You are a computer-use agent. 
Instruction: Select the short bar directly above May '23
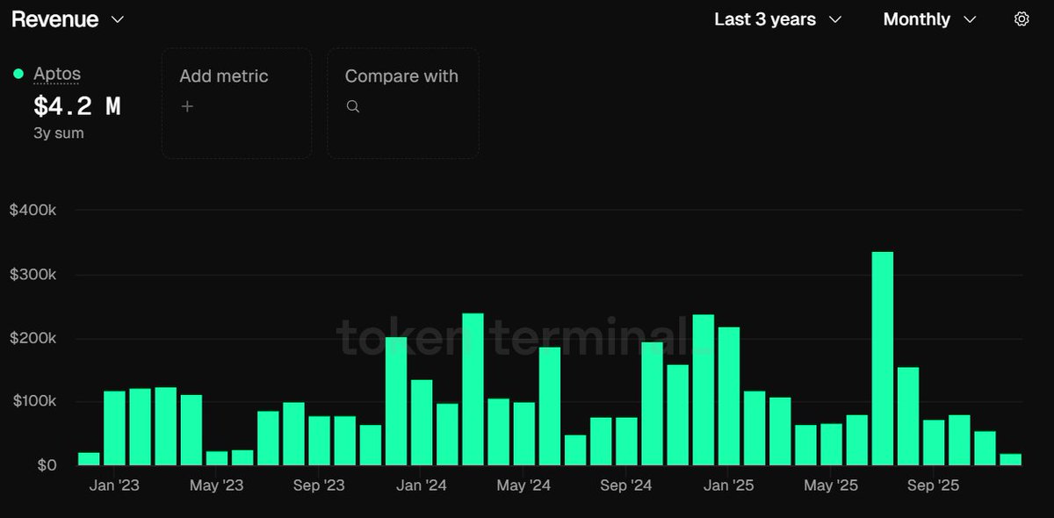(217, 458)
